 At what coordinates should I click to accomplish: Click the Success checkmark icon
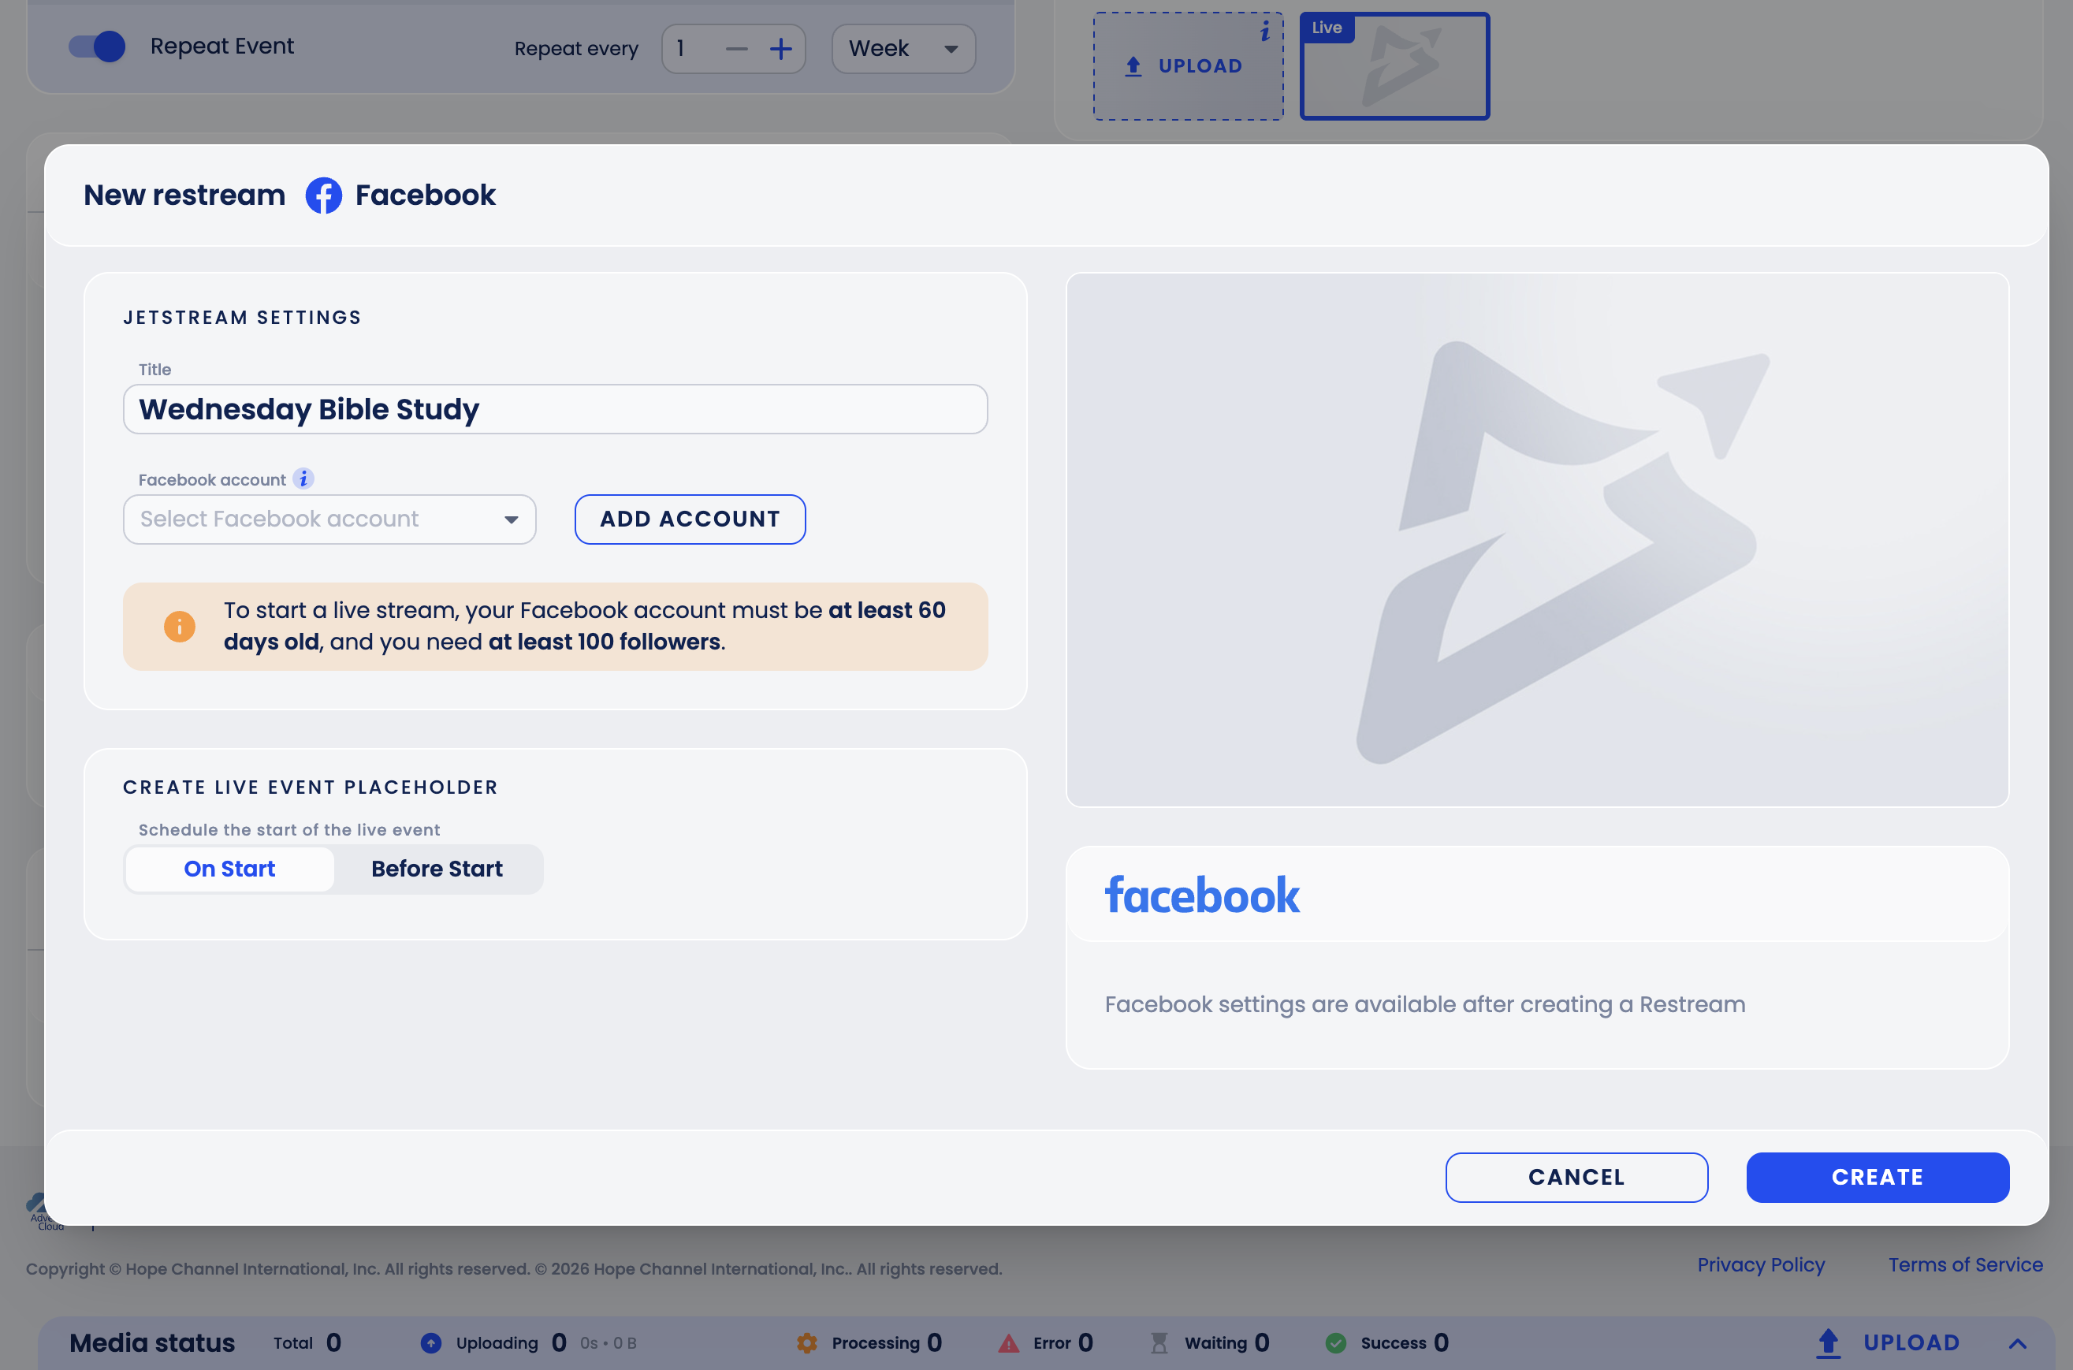click(x=1336, y=1343)
